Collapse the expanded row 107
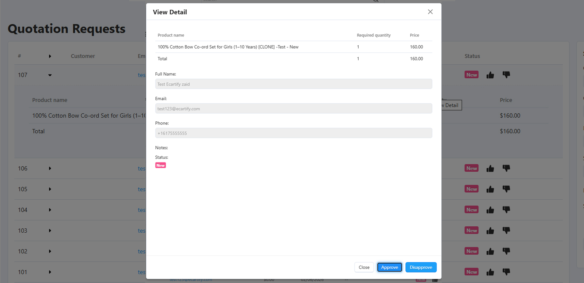The height and width of the screenshot is (283, 584). 50,75
